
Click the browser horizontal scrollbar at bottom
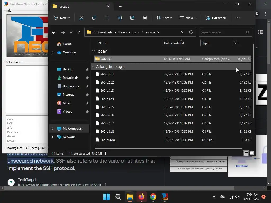[119, 188]
